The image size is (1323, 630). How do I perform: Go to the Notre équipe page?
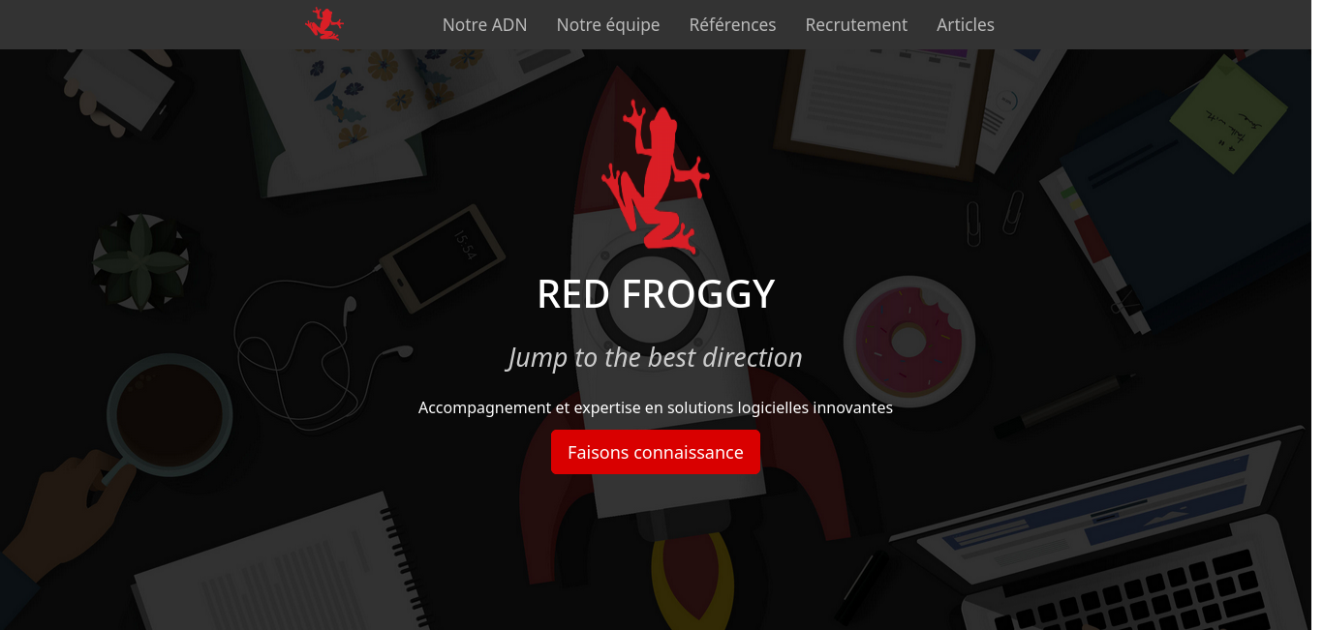click(x=608, y=25)
